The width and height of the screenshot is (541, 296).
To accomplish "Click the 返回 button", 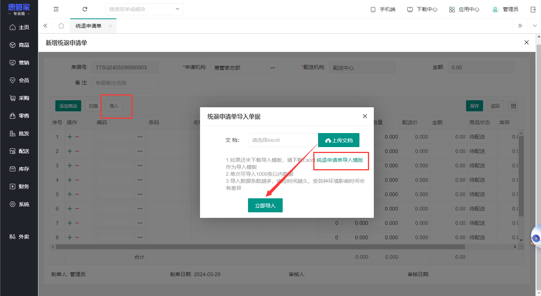I will [x=495, y=106].
